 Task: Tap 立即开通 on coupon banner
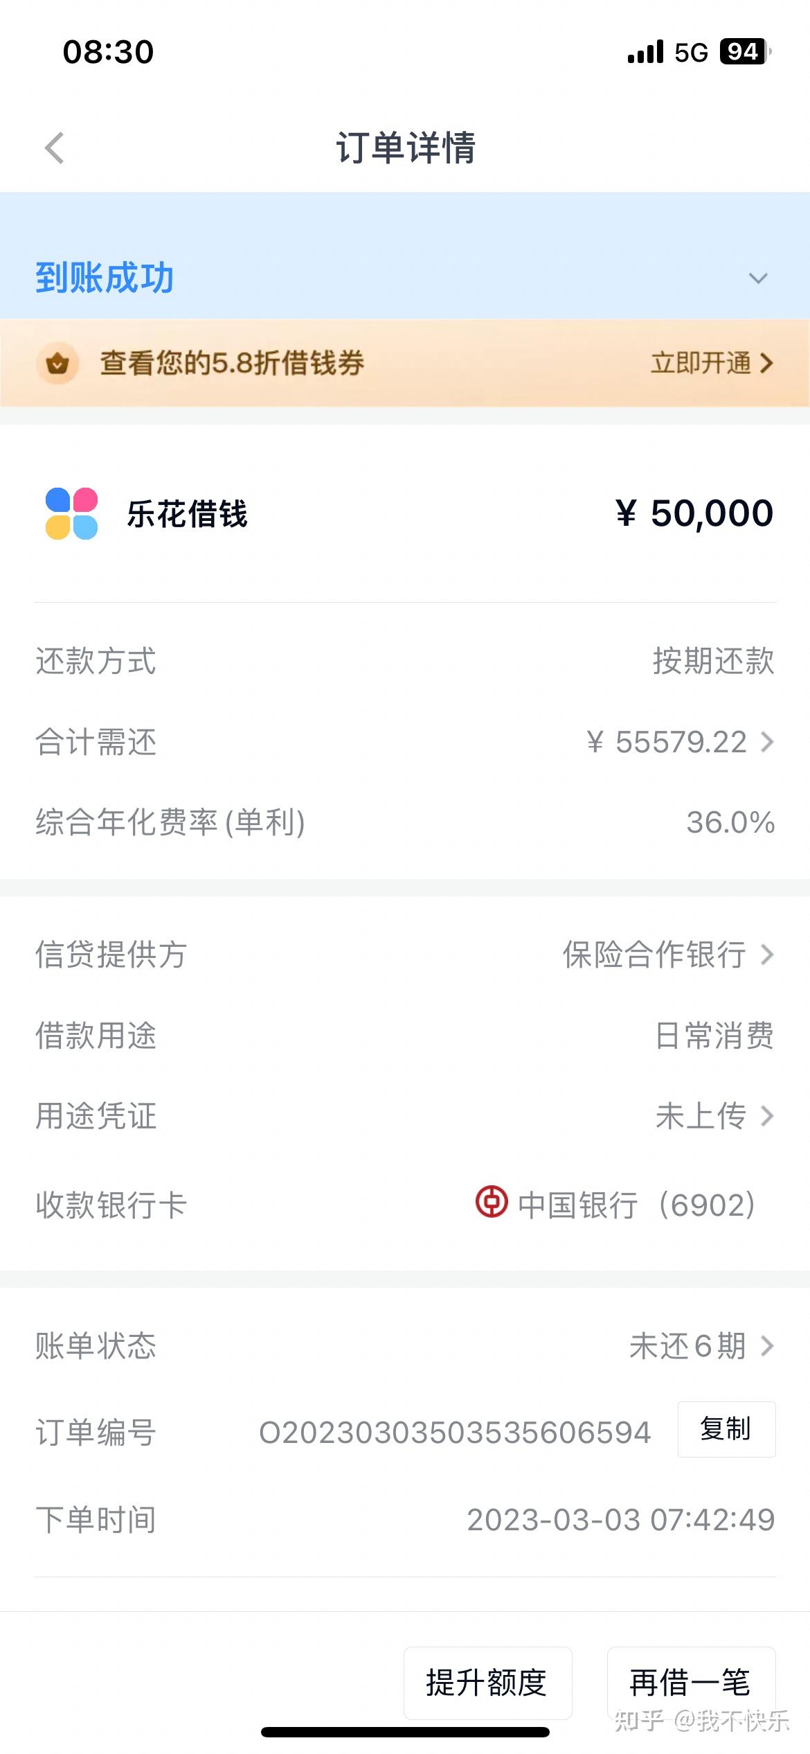pyautogui.click(x=711, y=363)
